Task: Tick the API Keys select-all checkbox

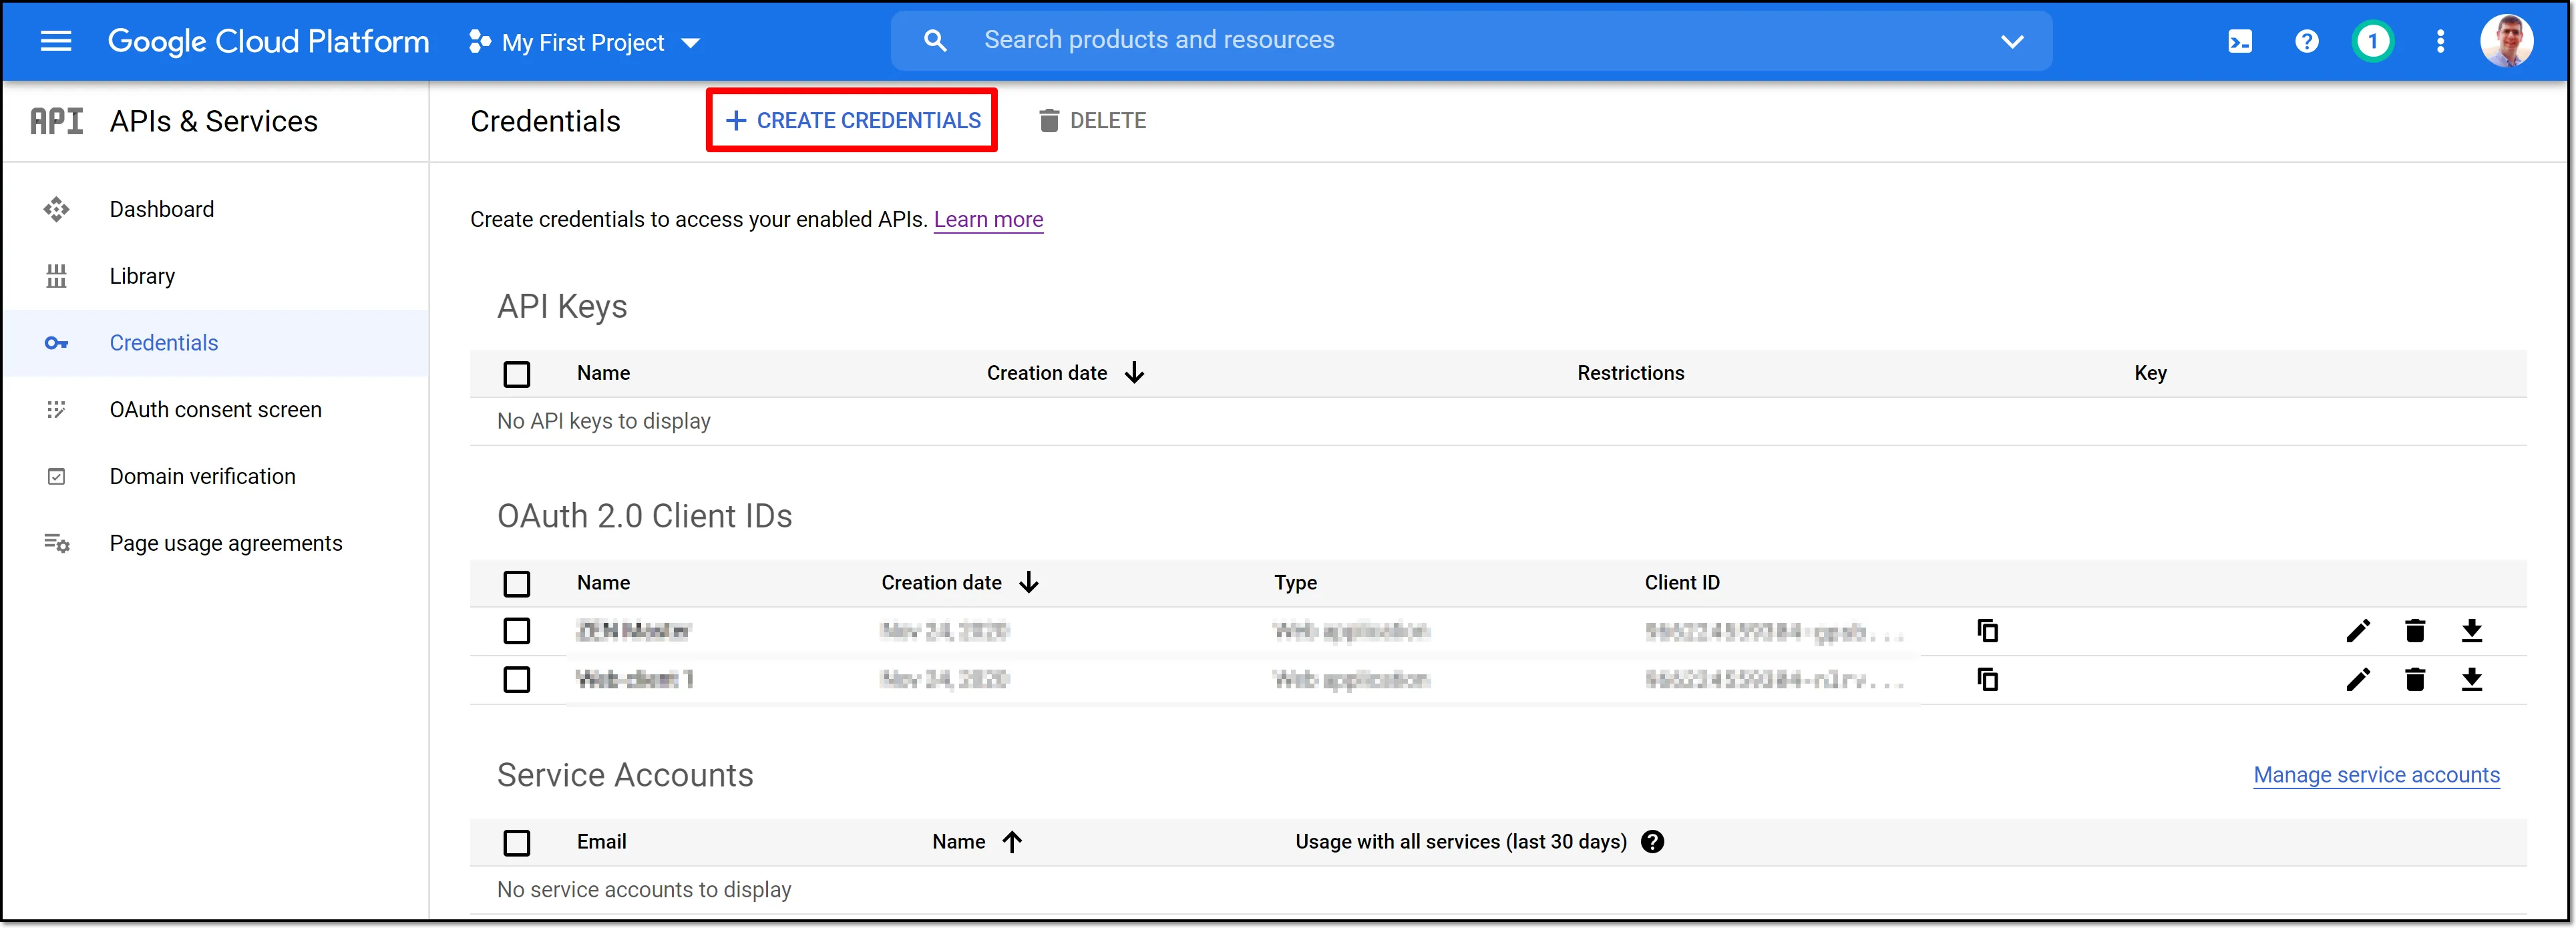Action: [517, 374]
